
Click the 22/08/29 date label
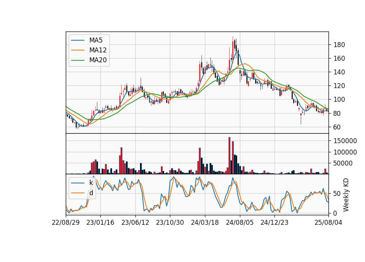coord(66,223)
